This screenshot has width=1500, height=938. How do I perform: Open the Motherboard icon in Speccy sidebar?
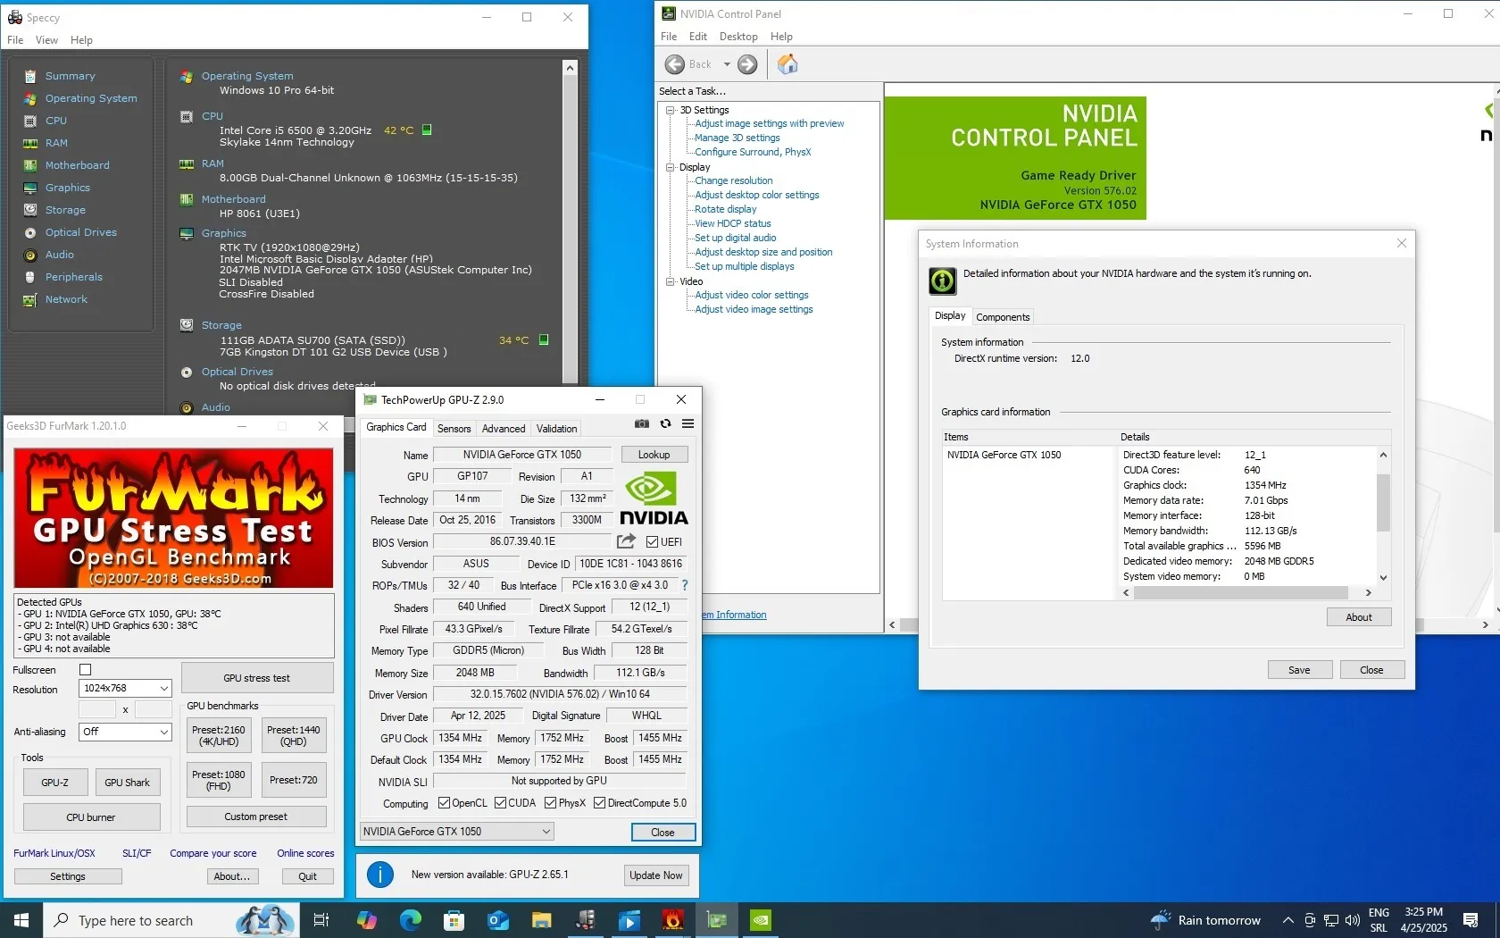[x=30, y=165]
